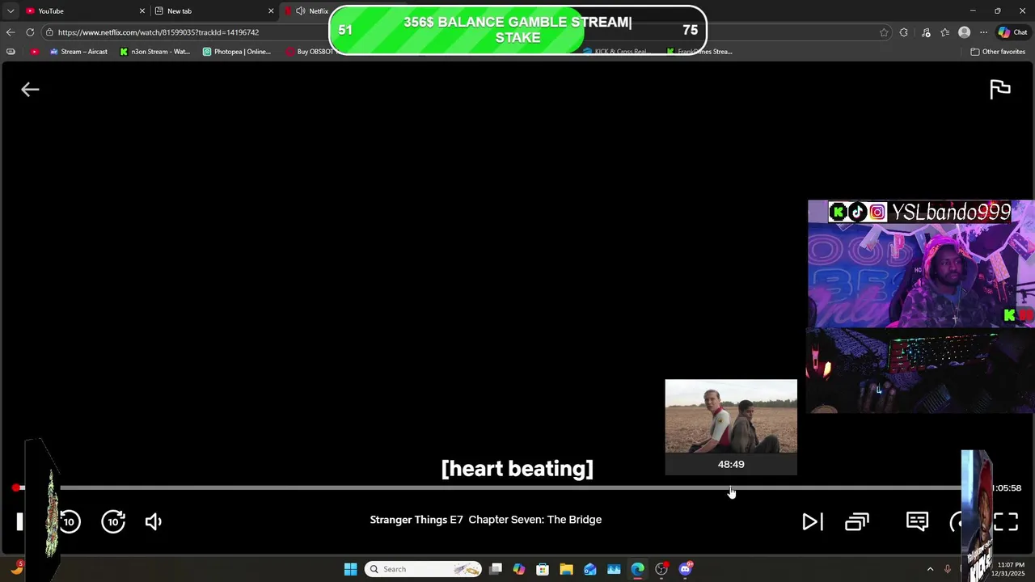This screenshot has width=1035, height=582.
Task: Open Discord from the taskbar
Action: [x=686, y=569]
